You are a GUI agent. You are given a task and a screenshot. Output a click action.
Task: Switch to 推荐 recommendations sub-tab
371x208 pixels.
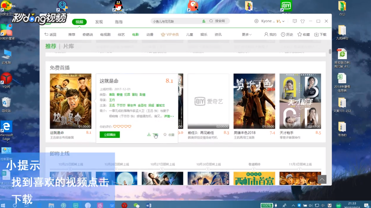pos(51,46)
